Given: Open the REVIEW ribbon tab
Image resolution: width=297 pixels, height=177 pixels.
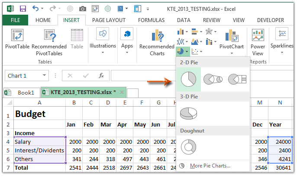Looking at the screenshot, I should point(212,20).
